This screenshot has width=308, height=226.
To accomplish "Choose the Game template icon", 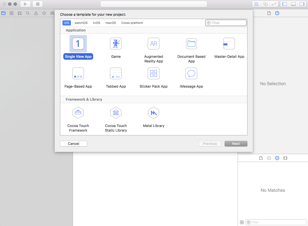I will (x=116, y=44).
